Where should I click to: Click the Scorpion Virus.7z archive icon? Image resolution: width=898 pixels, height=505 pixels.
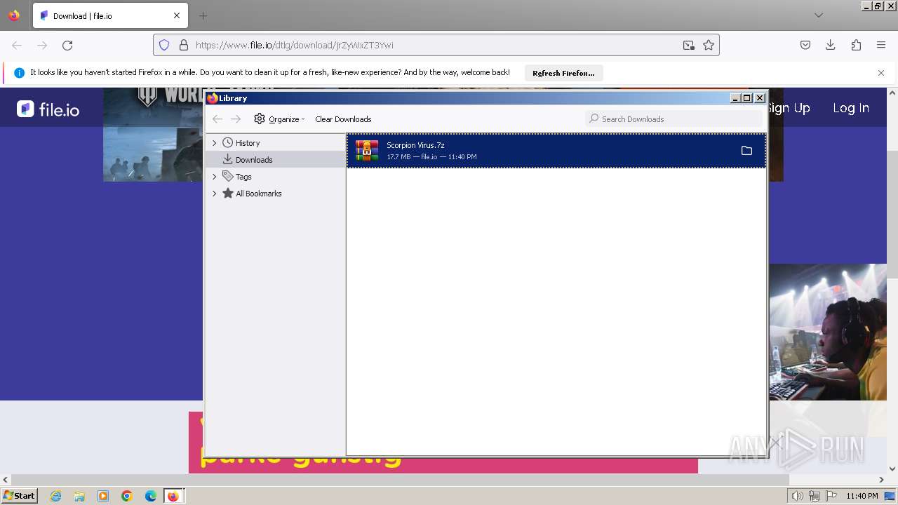(x=367, y=151)
